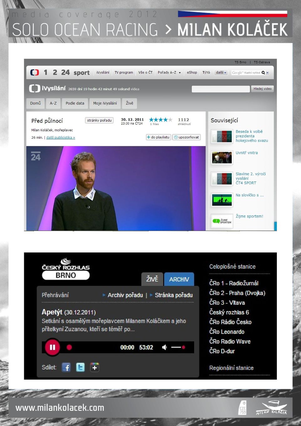Click the Google search magnifier icon
This screenshot has height=426, width=301.
(x=263, y=73)
